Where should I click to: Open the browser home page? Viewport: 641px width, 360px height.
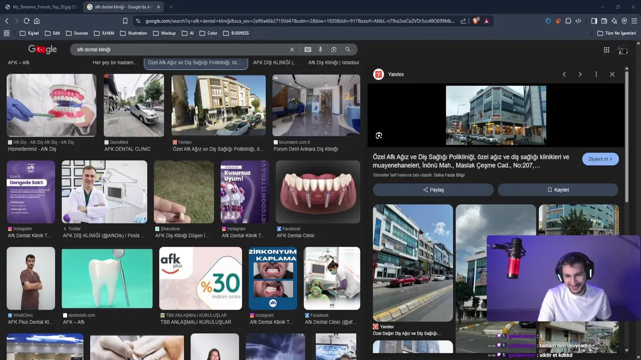pyautogui.click(x=37, y=21)
